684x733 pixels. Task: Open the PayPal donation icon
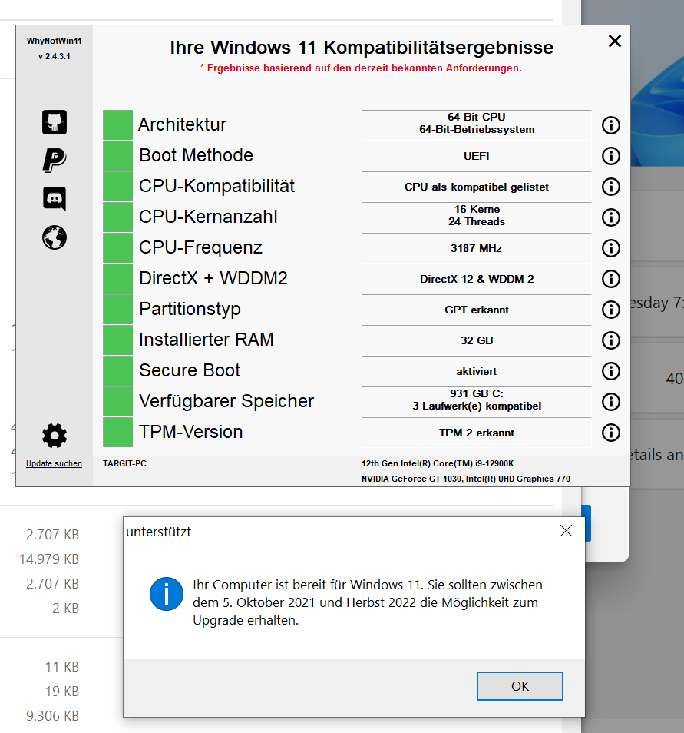pos(55,161)
